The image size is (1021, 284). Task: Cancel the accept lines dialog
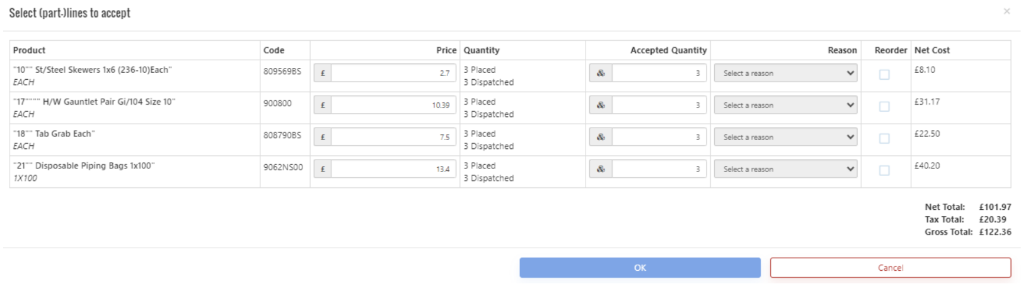(891, 268)
